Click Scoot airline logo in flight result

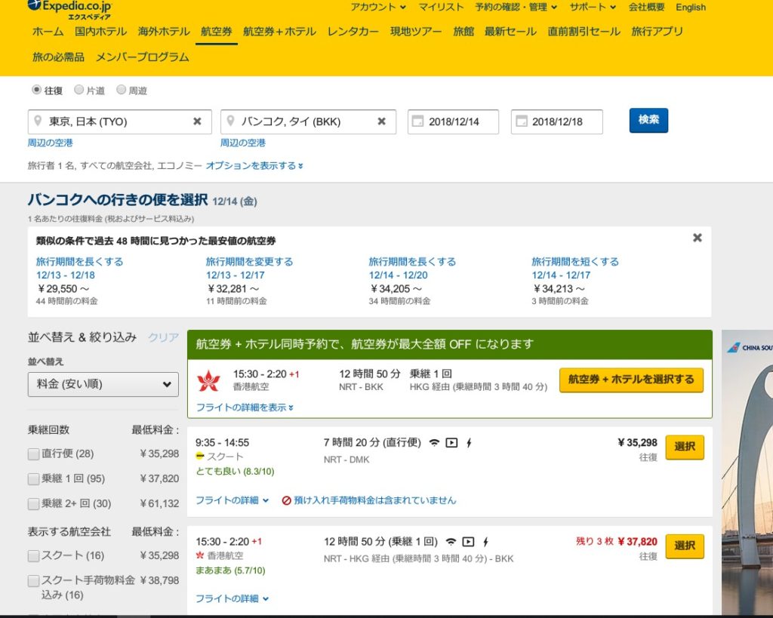(x=199, y=456)
